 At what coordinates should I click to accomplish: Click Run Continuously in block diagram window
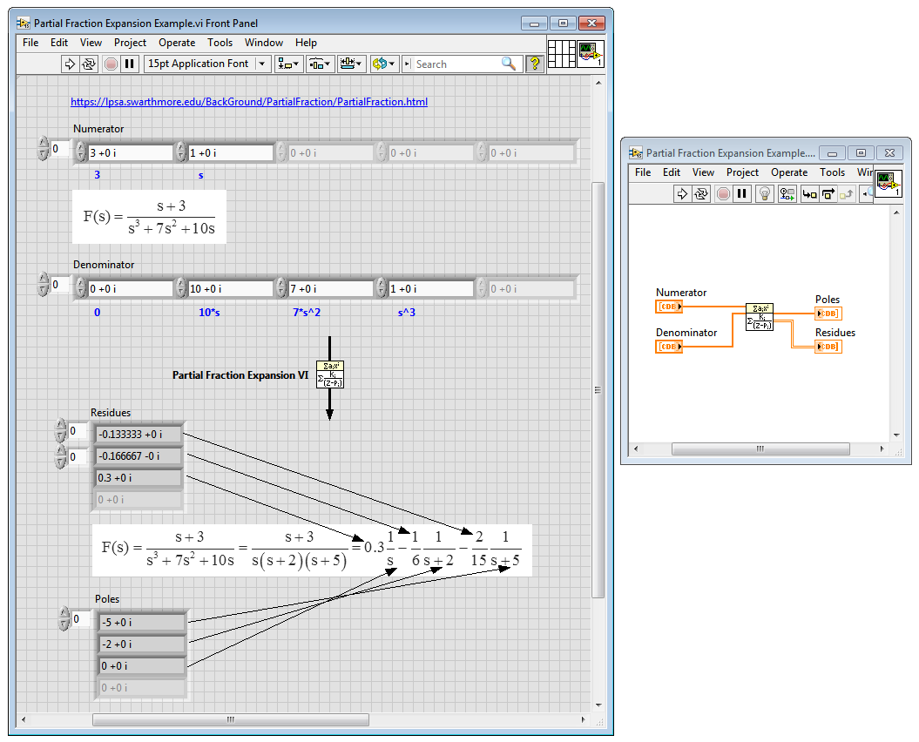tap(701, 194)
